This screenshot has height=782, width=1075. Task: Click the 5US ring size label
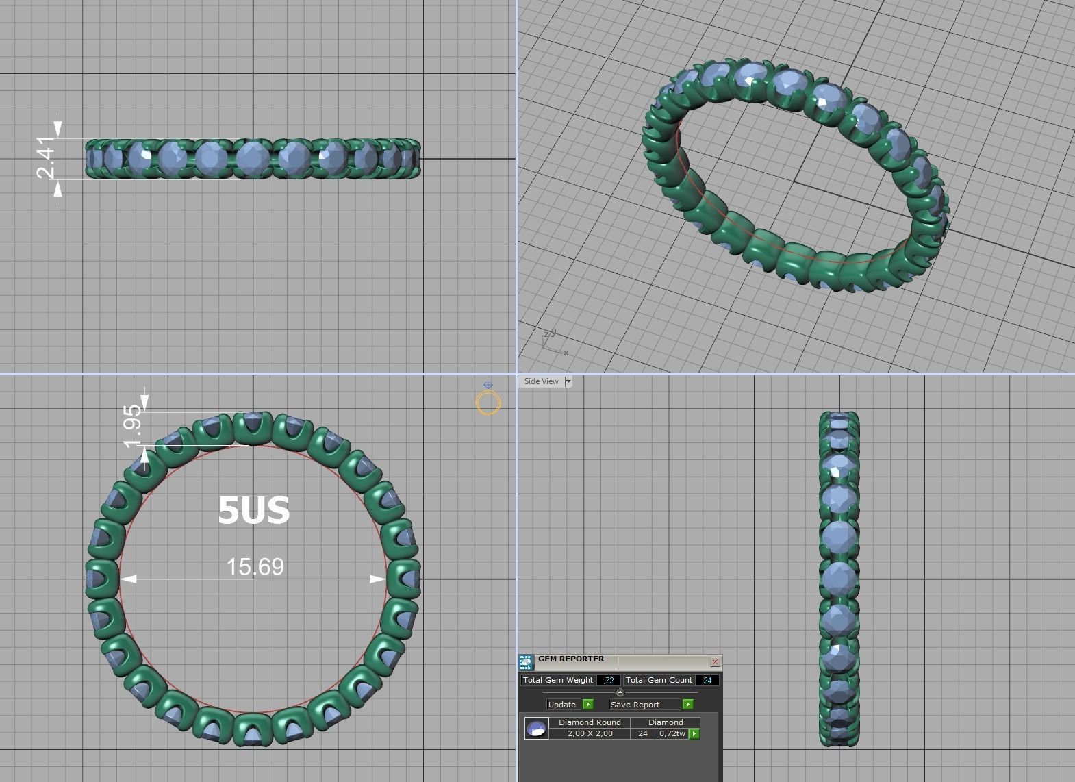tap(254, 511)
